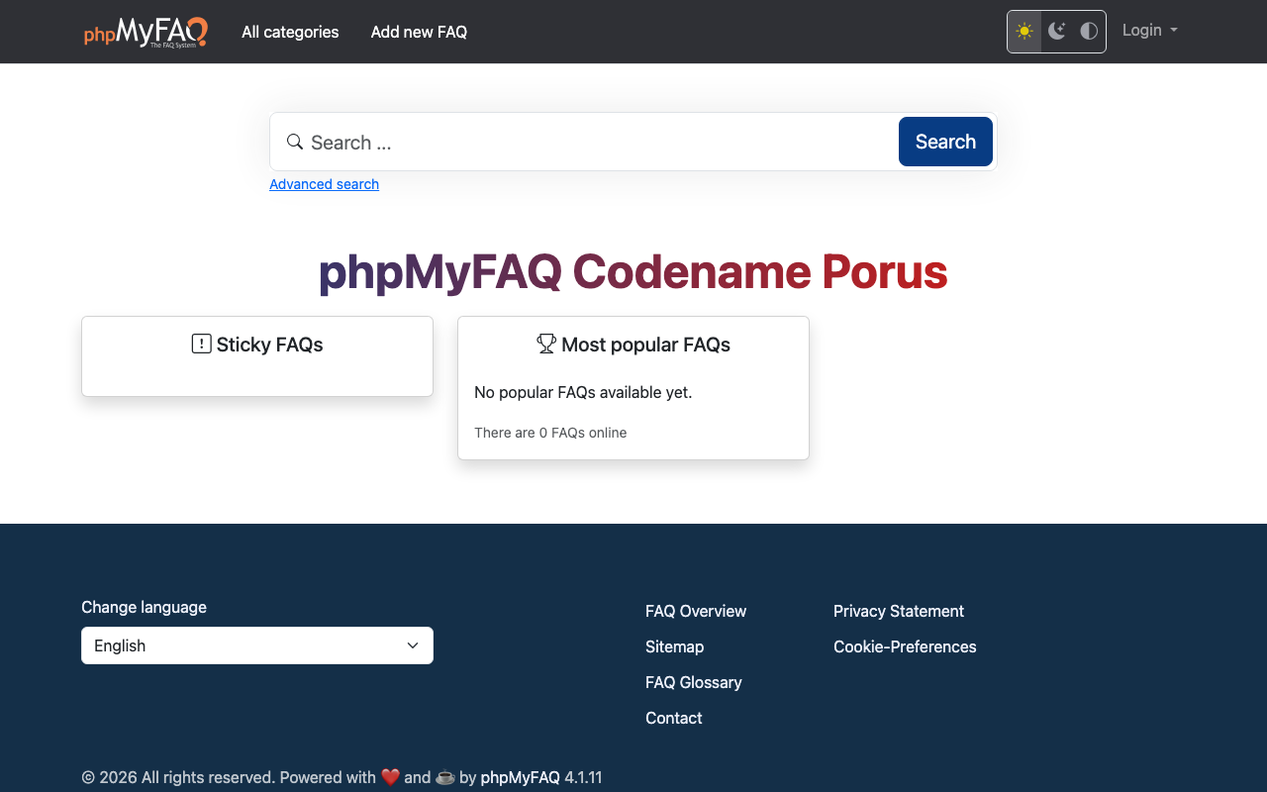Switch to light theme sun icon
This screenshot has width=1267, height=792.
pyautogui.click(x=1024, y=32)
